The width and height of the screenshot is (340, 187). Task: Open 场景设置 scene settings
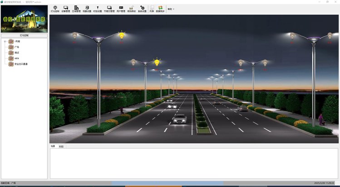click(87, 9)
